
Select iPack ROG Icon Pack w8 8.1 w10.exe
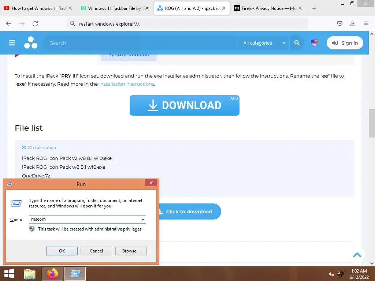point(64,167)
